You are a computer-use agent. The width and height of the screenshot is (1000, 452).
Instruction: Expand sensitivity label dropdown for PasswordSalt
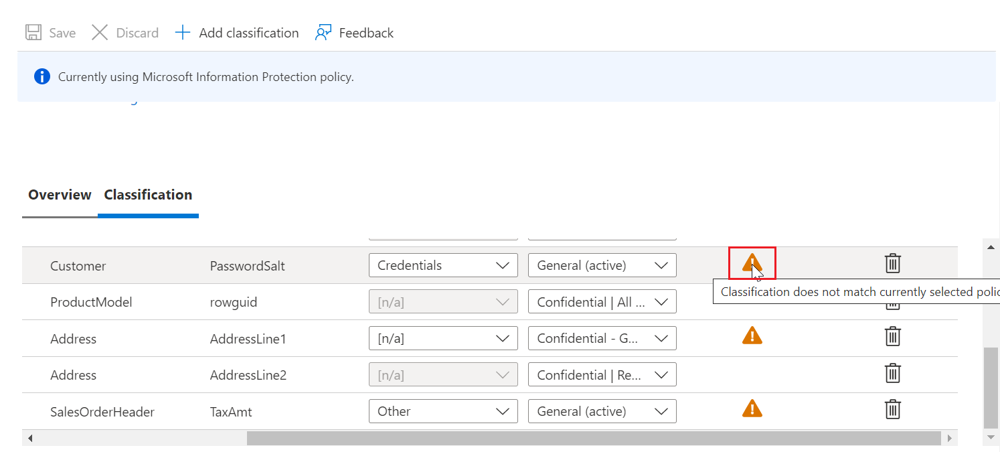pyautogui.click(x=602, y=265)
